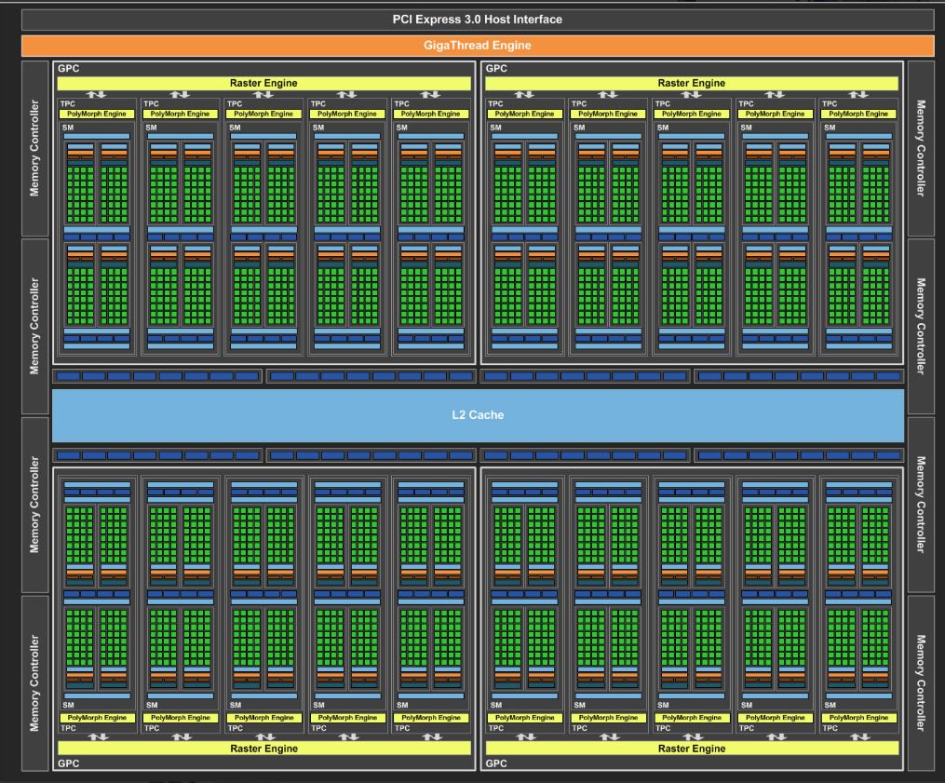The width and height of the screenshot is (945, 783).
Task: Select the Raster Engine in the top-left GPC
Action: [x=263, y=83]
